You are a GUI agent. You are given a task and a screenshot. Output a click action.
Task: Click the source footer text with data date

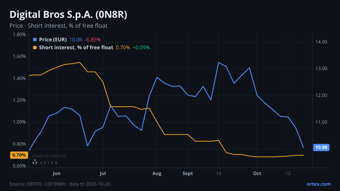[x=60, y=184]
